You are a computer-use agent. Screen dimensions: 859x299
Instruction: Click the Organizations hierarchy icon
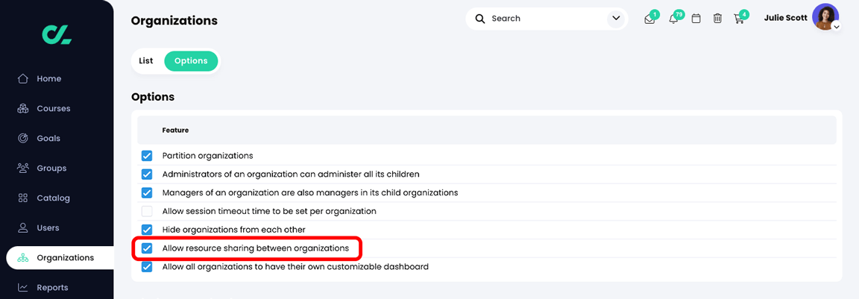point(23,257)
